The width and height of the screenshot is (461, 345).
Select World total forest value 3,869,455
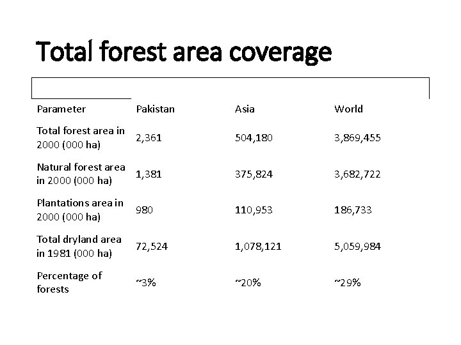click(357, 138)
